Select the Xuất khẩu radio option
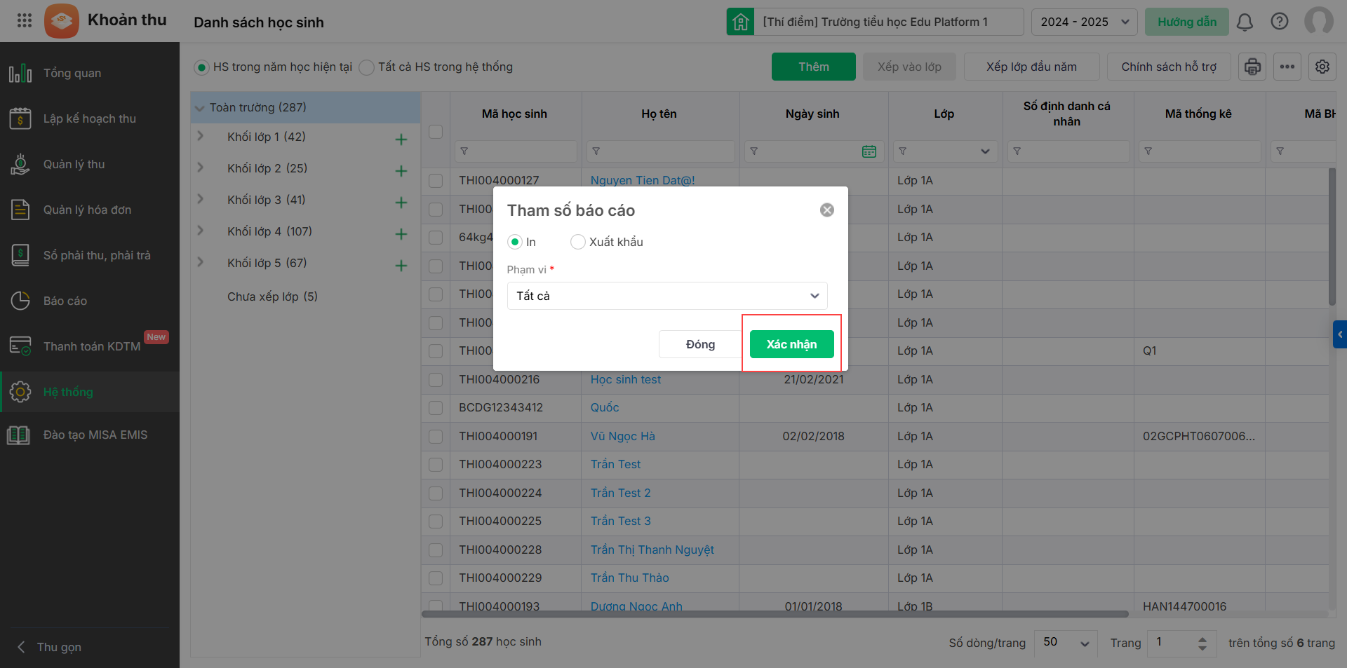Screen dimensions: 1347x668 (578, 242)
